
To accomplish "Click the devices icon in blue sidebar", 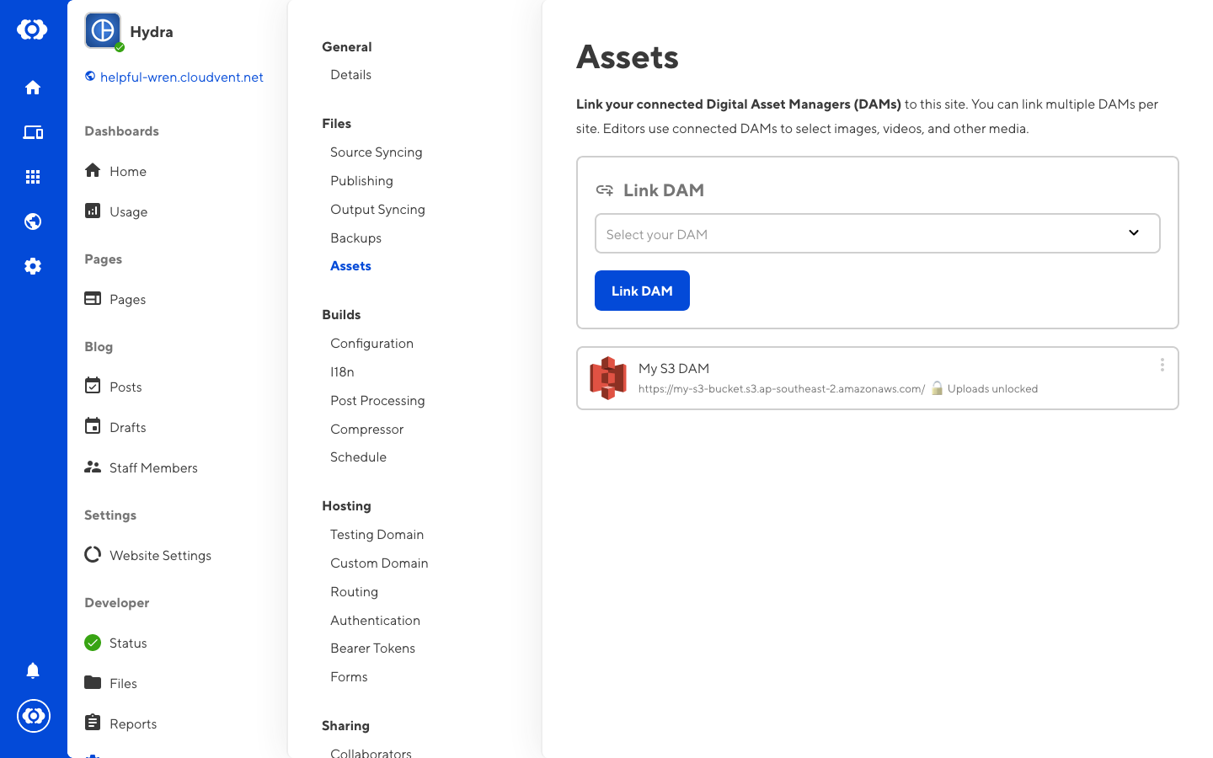I will tap(33, 132).
